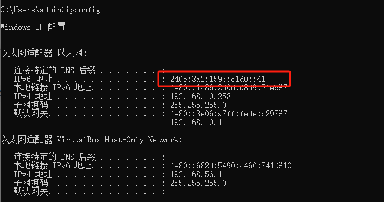Click the VirtualBox adapter 默认网关 label
Viewport: 384px width, 202px height.
pos(30,192)
